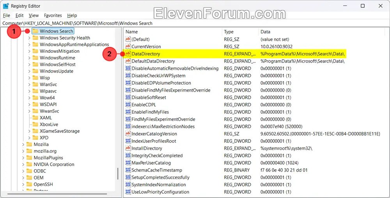Click the 10.0.26100.9032 data cell
This screenshot has height=198, width=390.
pyautogui.click(x=277, y=46)
